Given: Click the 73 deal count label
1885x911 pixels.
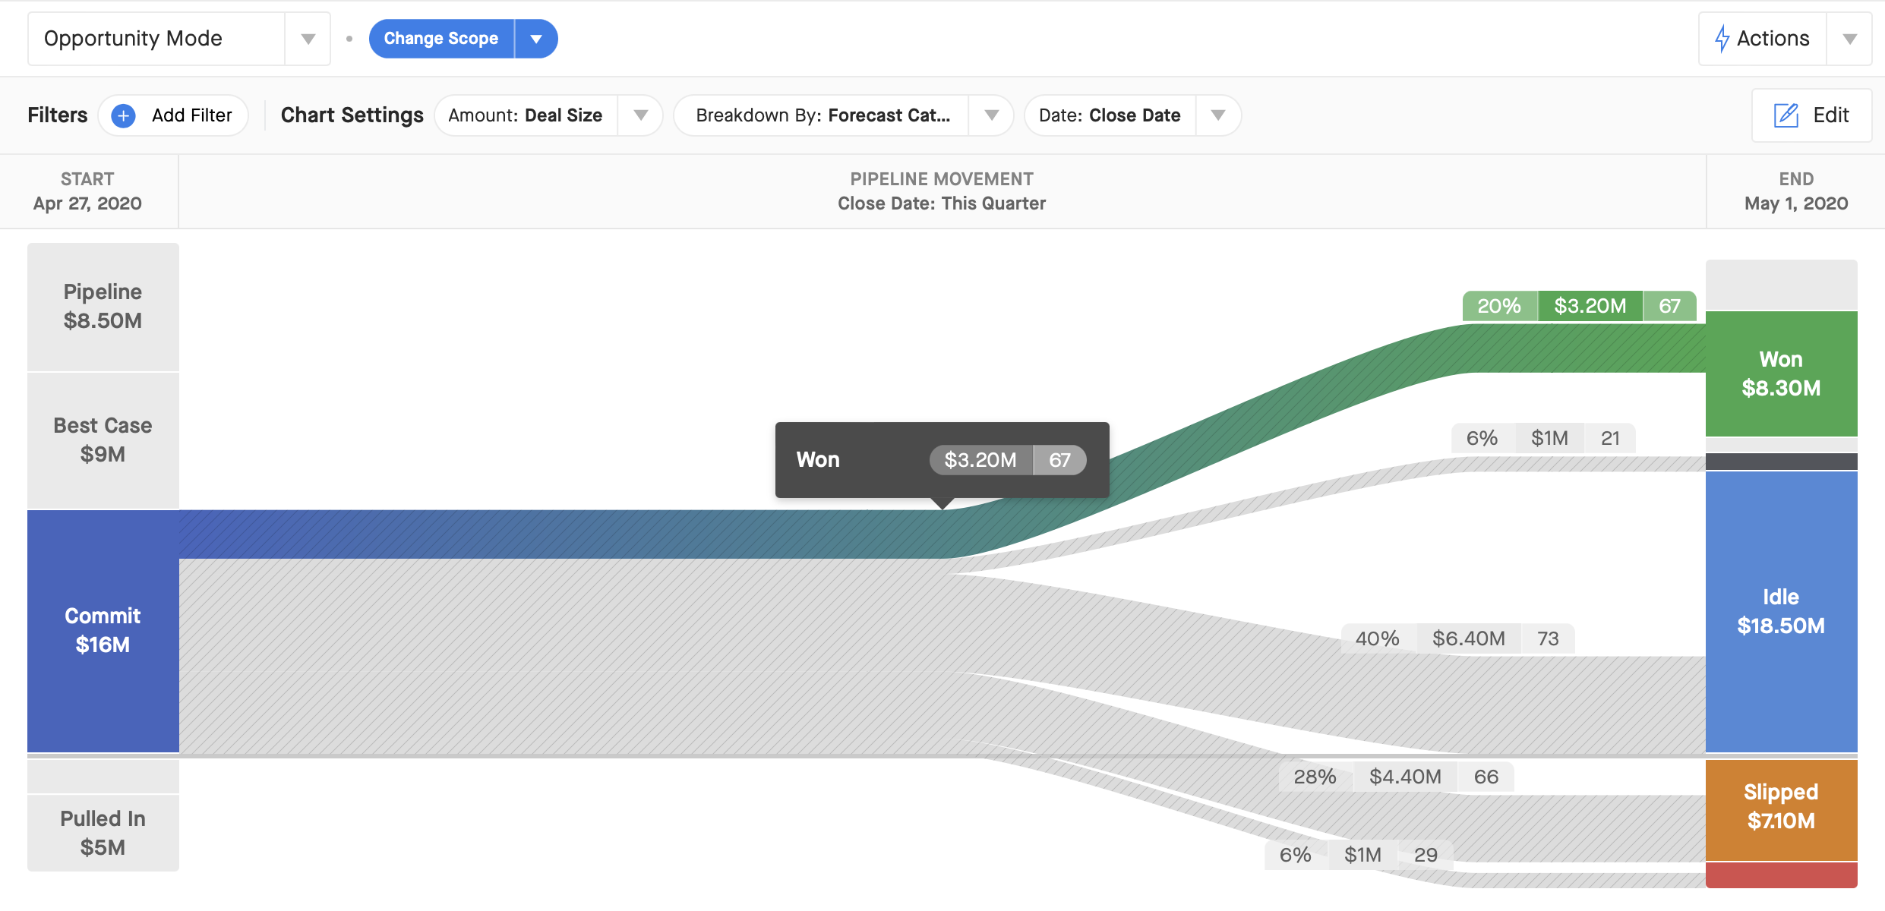Looking at the screenshot, I should pos(1548,638).
